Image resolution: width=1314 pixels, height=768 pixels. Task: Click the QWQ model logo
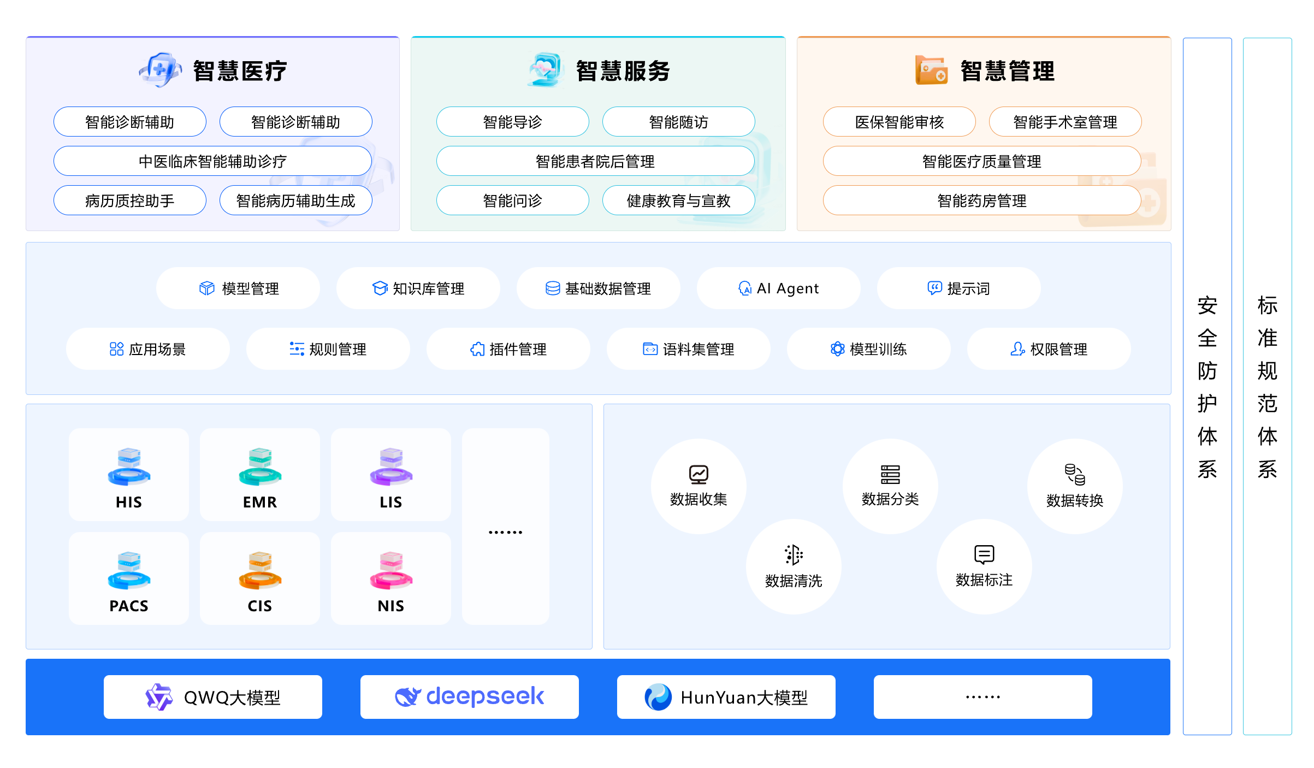(159, 697)
